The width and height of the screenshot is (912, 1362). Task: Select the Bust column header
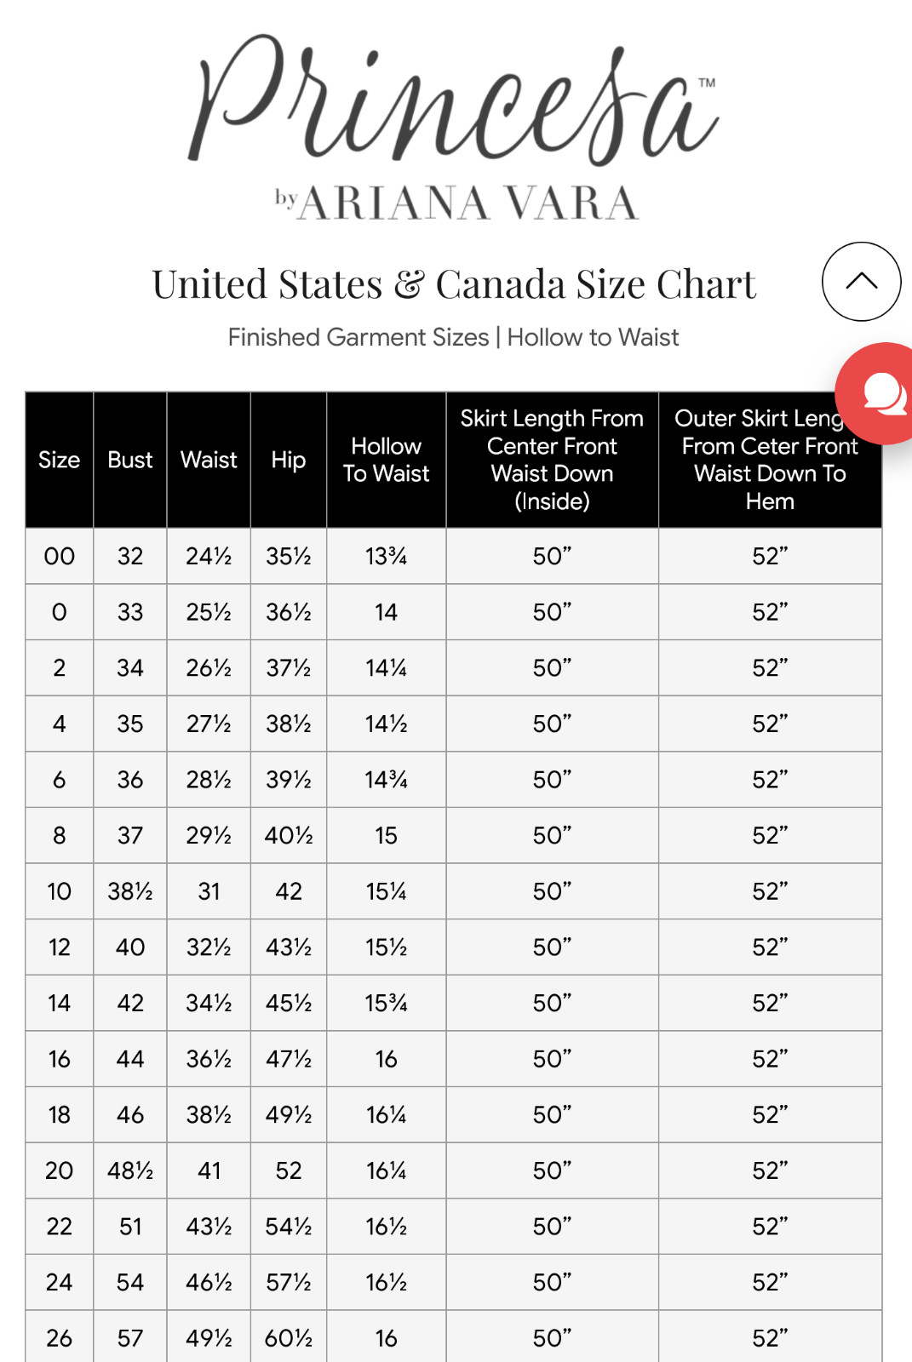[129, 460]
